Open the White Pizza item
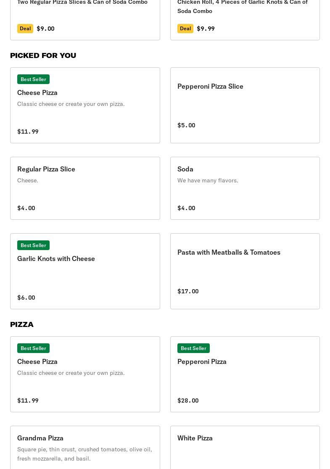This screenshot has height=469, width=330. coord(245,448)
